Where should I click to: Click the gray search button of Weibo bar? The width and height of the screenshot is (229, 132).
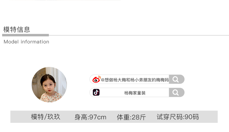[176, 79]
